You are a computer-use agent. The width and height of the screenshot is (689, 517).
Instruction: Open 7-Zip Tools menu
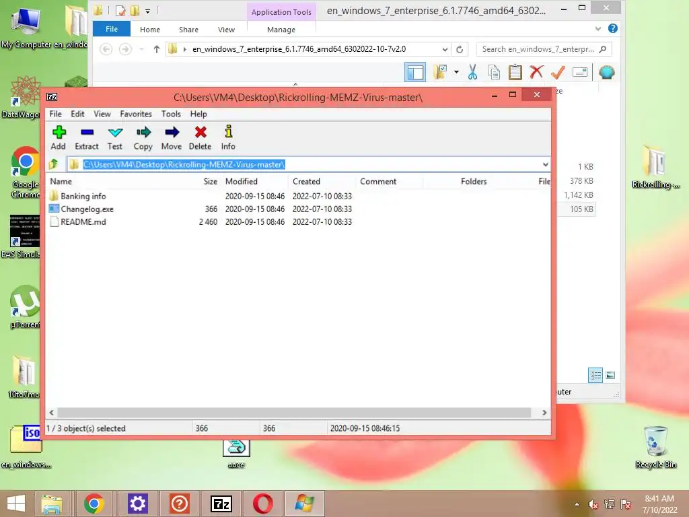click(x=171, y=114)
